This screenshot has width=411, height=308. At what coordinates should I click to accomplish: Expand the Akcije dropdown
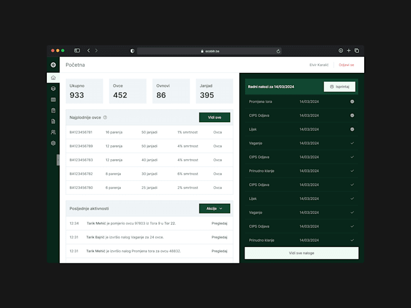click(x=214, y=208)
